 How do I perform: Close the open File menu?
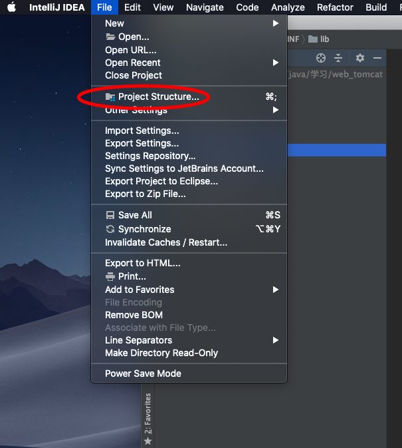(104, 7)
